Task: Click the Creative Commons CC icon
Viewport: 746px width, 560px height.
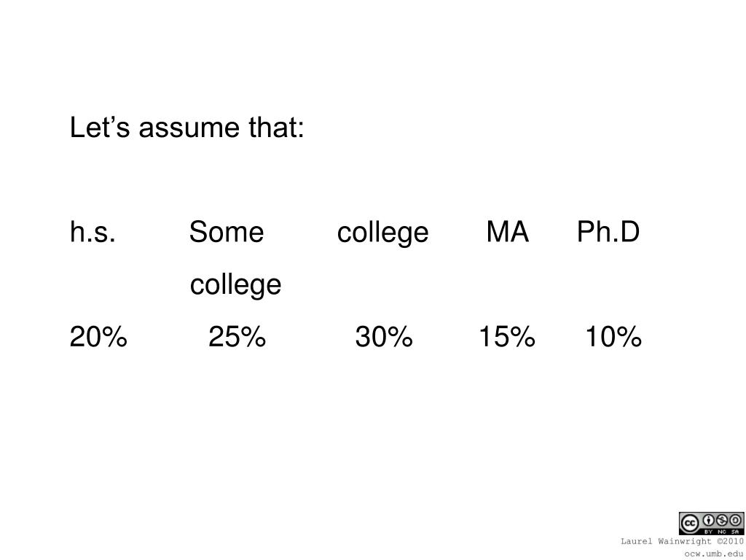Action: [x=690, y=523]
